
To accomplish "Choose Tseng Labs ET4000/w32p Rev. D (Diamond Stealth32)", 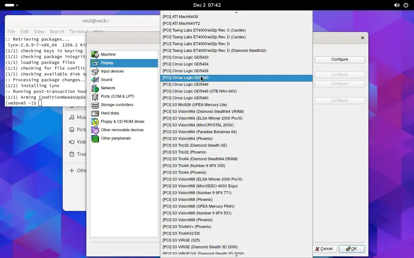I will (236, 51).
